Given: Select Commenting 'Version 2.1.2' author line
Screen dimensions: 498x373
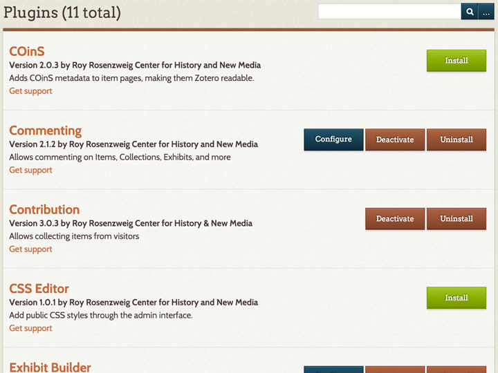Looking at the screenshot, I should [x=133, y=144].
